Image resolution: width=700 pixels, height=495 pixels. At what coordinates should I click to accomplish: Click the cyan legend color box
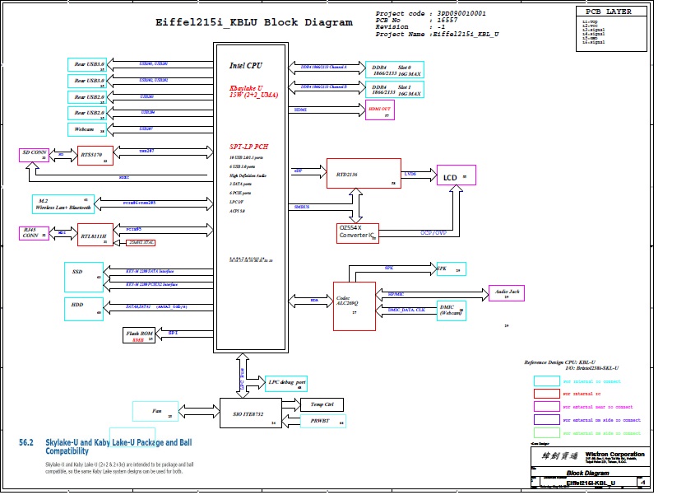546,381
